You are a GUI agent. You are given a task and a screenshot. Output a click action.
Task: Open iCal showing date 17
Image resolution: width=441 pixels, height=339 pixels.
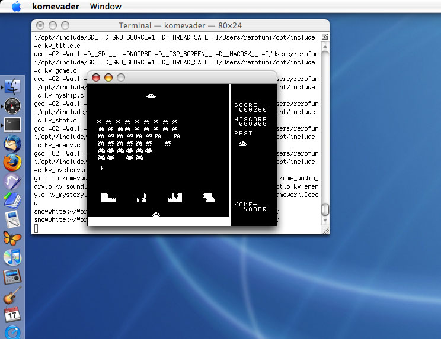pos(12,314)
